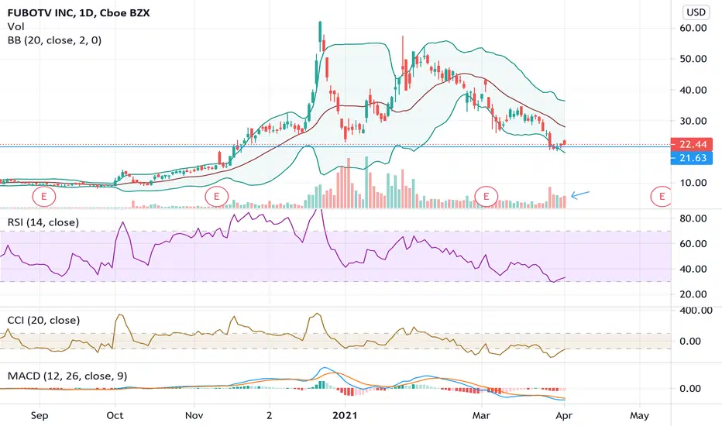
Task: Click the Mar label on time axis
Action: click(x=481, y=415)
